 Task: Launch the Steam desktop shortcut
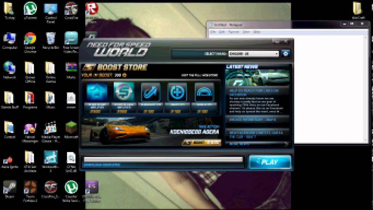(10, 190)
